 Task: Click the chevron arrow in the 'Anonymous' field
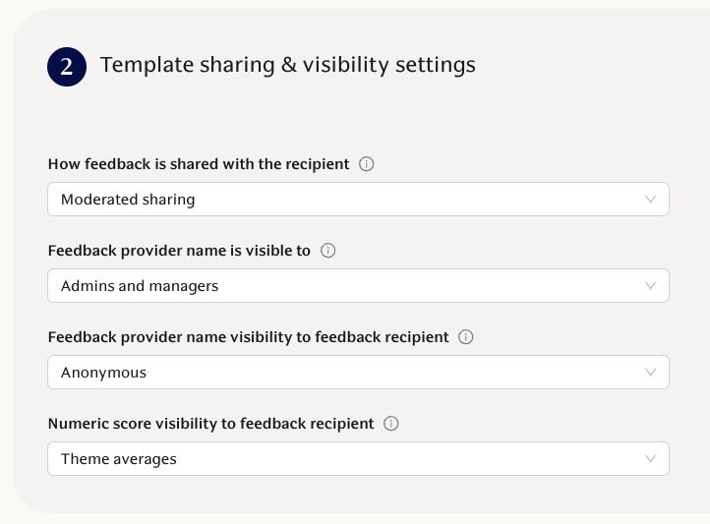pos(650,373)
